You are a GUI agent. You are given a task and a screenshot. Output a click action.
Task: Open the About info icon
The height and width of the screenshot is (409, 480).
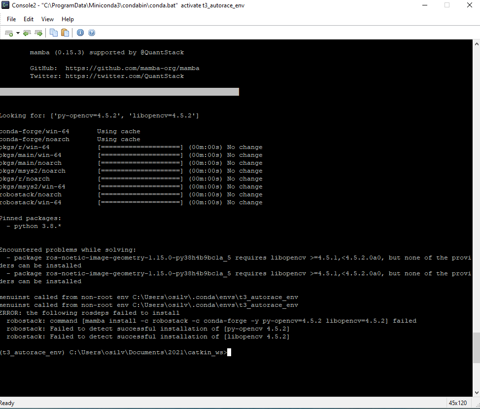coord(80,33)
